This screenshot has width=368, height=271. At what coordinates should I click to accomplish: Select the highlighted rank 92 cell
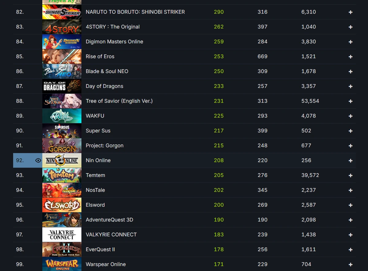(x=28, y=160)
